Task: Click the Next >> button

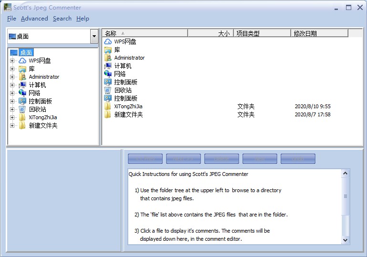Action: tap(183, 159)
